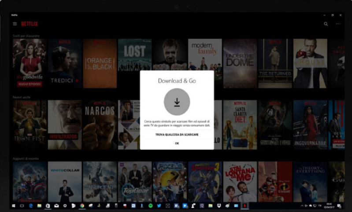Select the Stai Lontana da Me poster
This screenshot has width=352, height=212.
coord(240,182)
